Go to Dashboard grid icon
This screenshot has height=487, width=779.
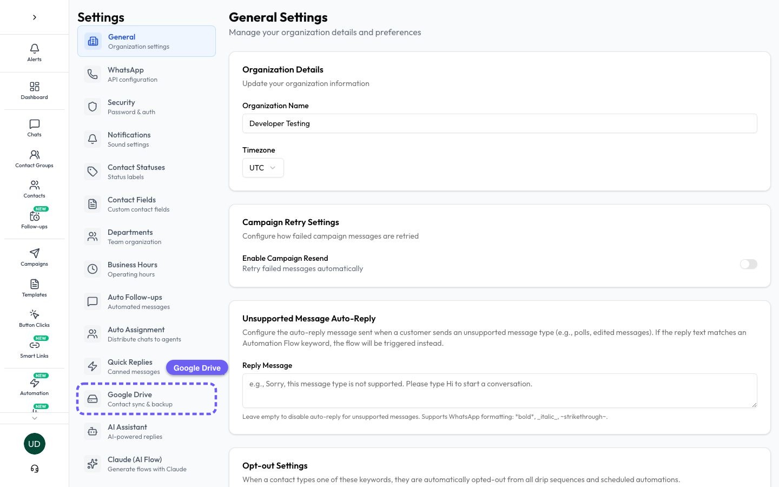[x=35, y=87]
